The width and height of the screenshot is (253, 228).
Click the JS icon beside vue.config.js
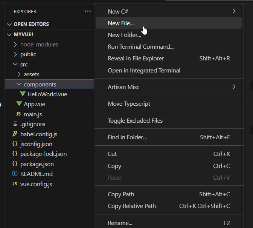tap(15, 184)
